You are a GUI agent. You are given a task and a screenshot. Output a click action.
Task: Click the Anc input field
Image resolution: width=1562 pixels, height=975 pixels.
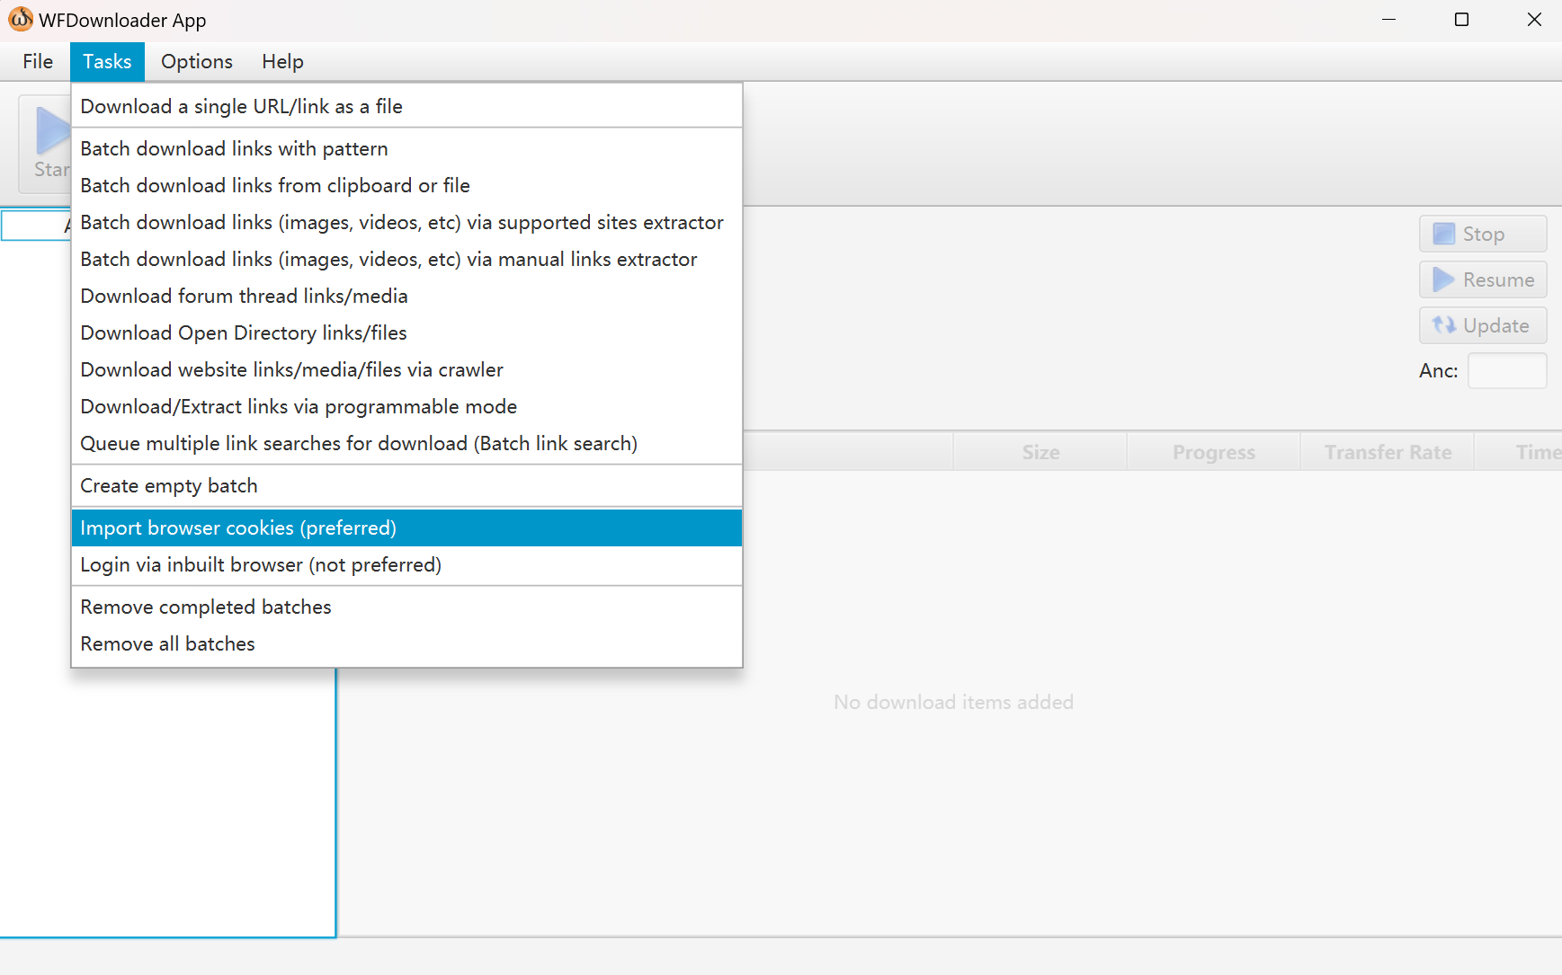pyautogui.click(x=1506, y=371)
